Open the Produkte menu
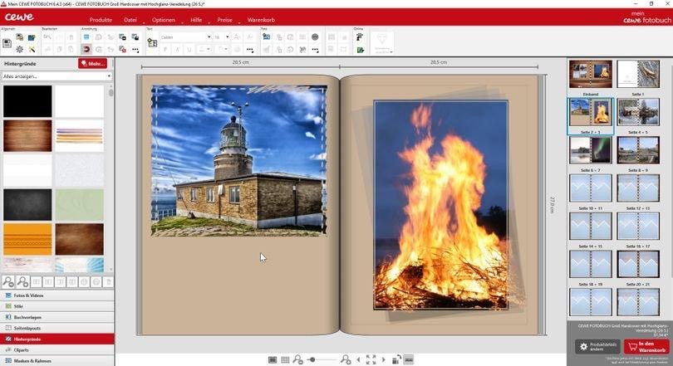This screenshot has width=673, height=366. click(101, 20)
